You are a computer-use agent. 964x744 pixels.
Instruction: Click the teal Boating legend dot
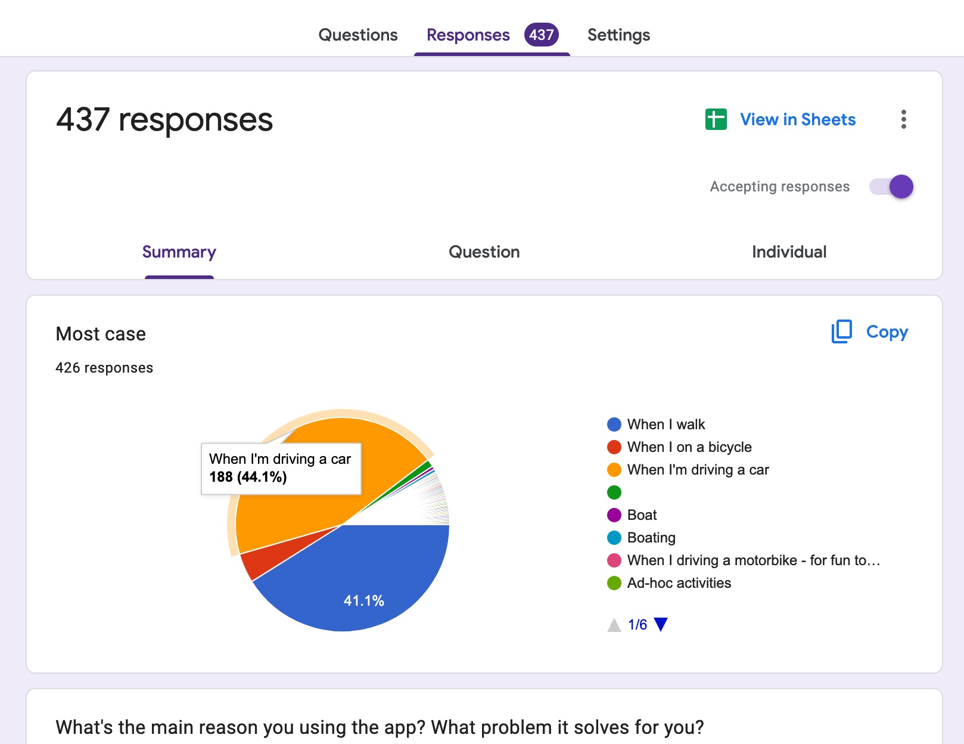tap(614, 538)
